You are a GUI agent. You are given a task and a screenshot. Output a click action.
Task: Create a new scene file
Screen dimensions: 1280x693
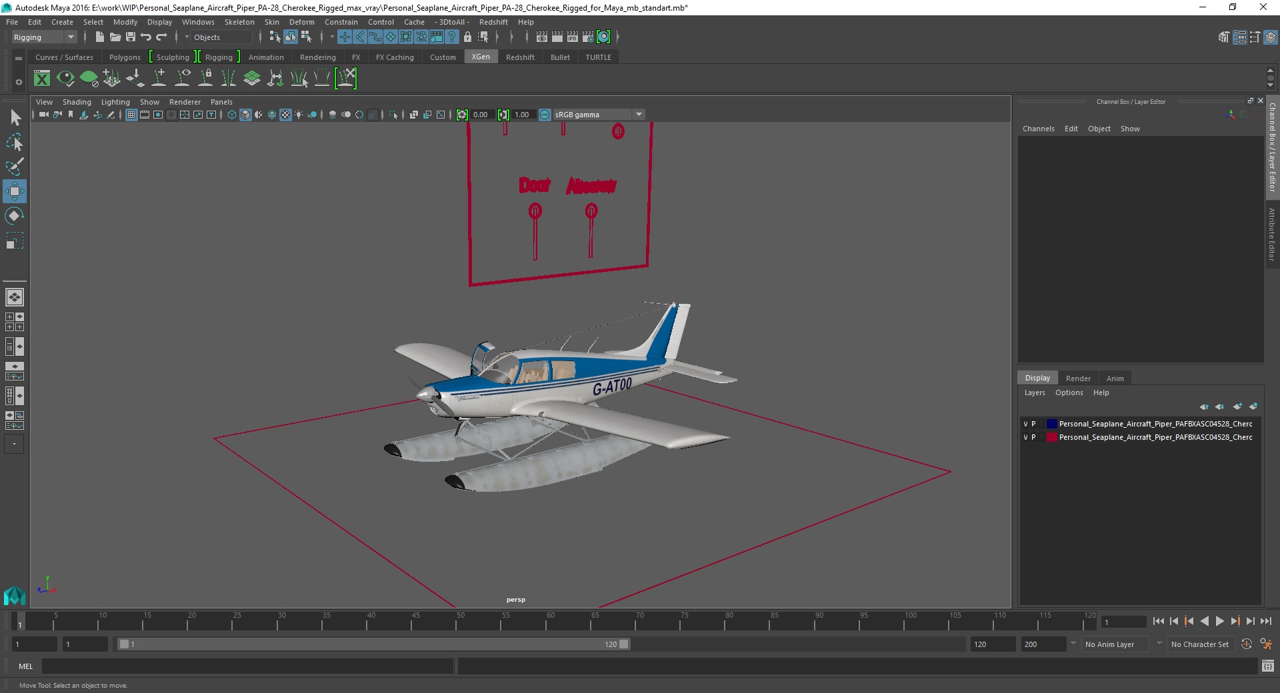pyautogui.click(x=99, y=37)
